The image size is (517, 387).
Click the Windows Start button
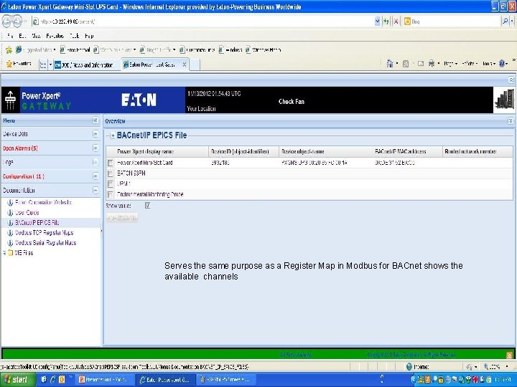pyautogui.click(x=18, y=380)
